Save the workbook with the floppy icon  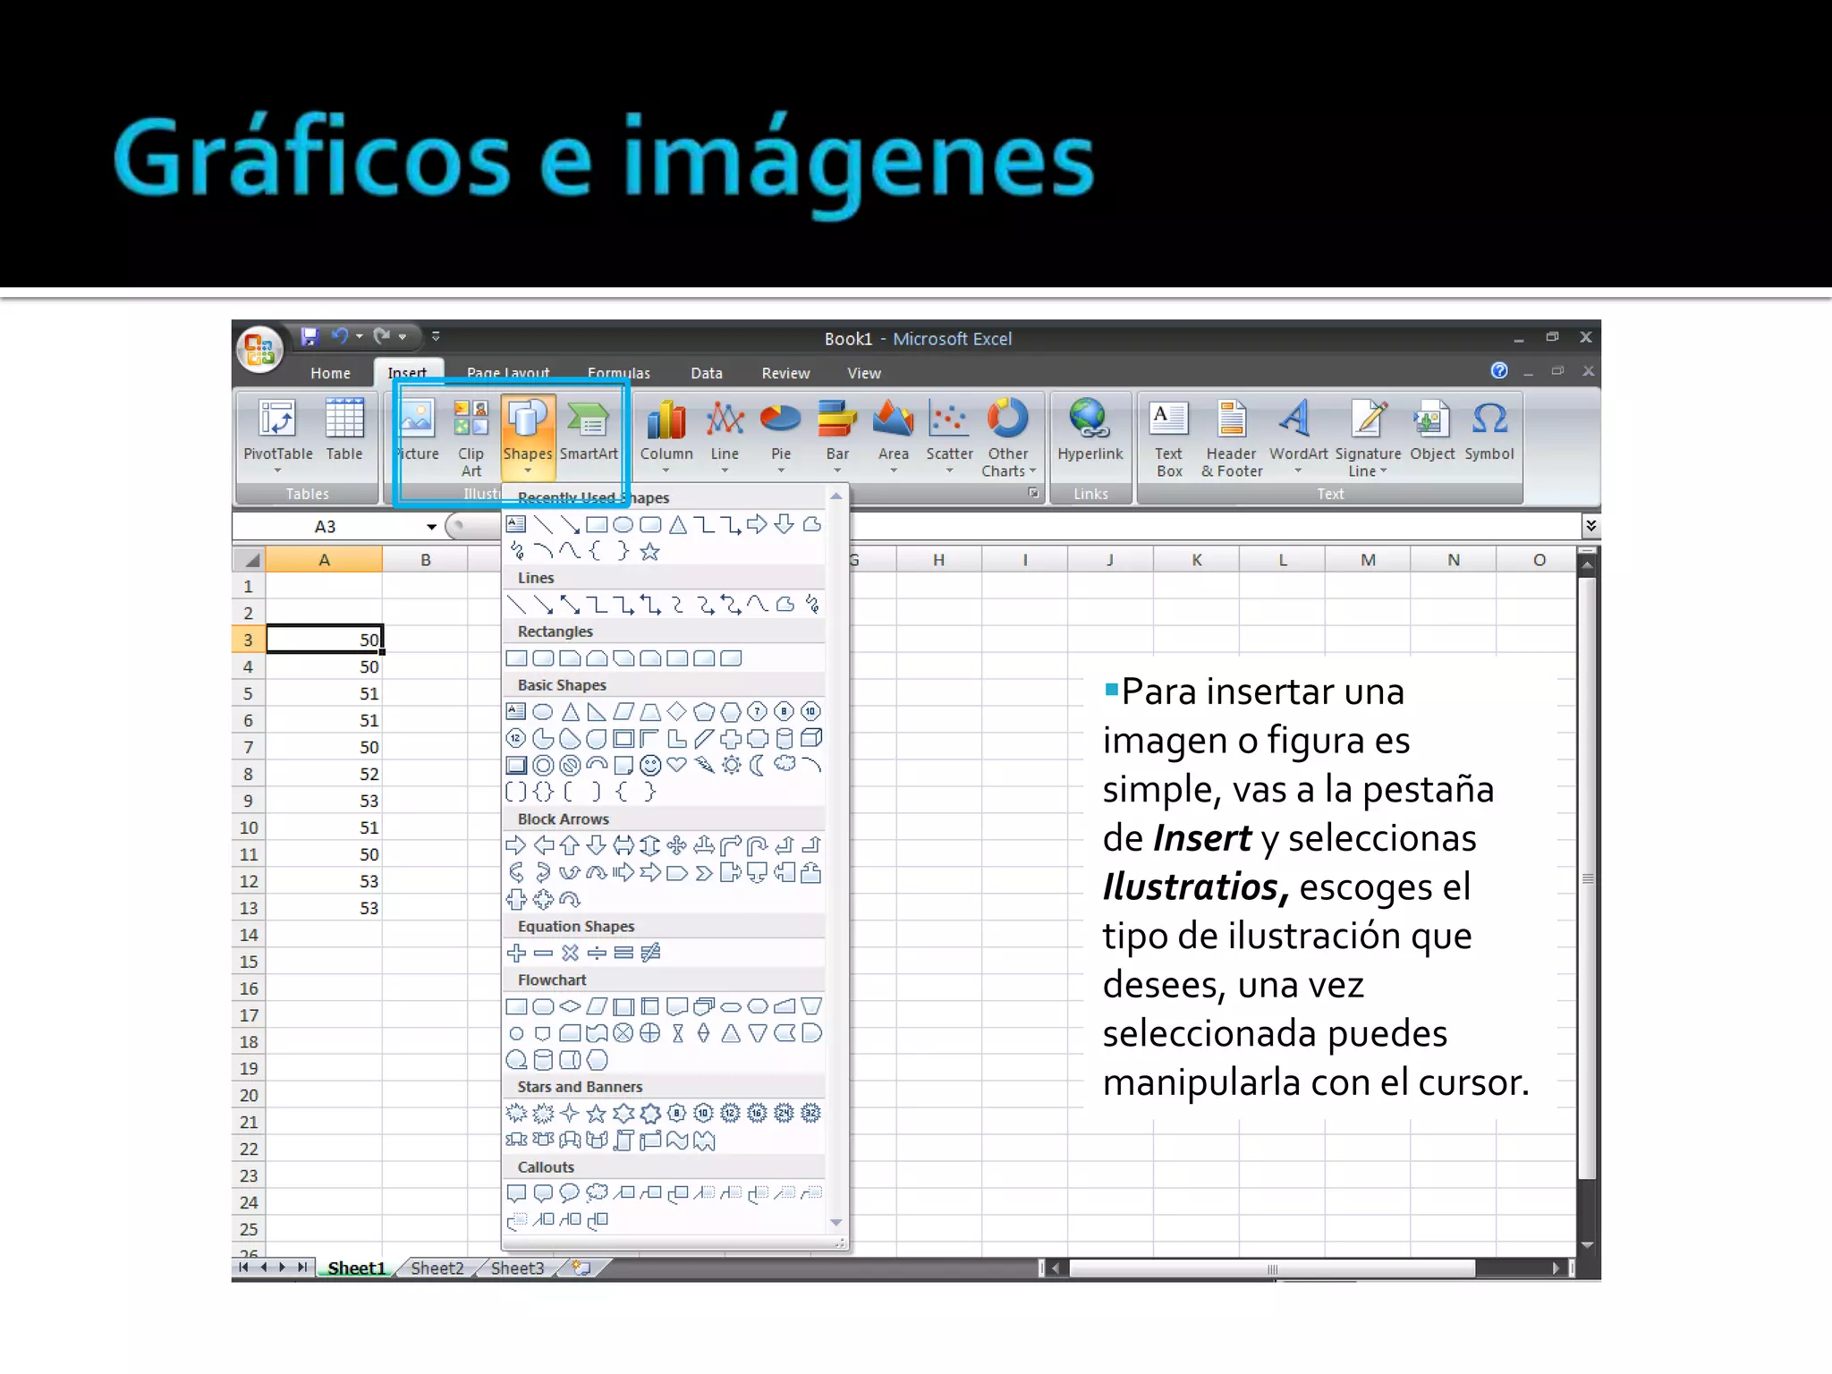pos(310,336)
